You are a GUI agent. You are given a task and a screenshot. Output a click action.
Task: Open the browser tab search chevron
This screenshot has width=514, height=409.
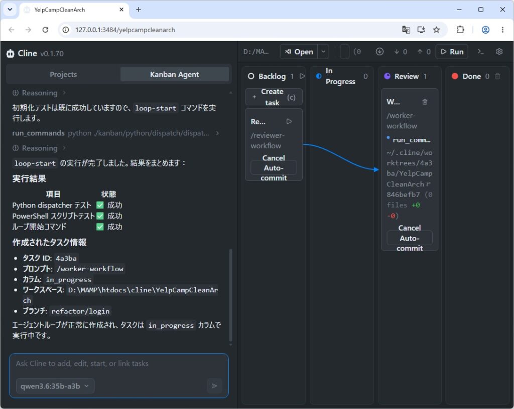pos(10,10)
